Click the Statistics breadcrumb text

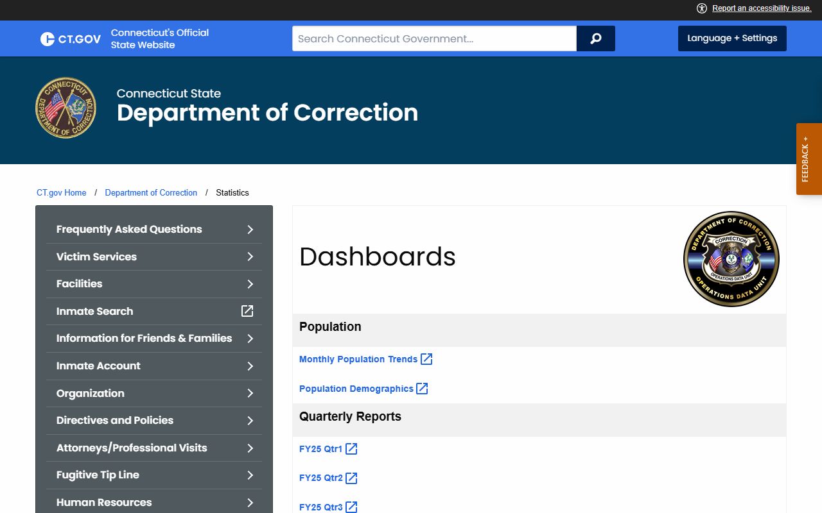click(232, 192)
